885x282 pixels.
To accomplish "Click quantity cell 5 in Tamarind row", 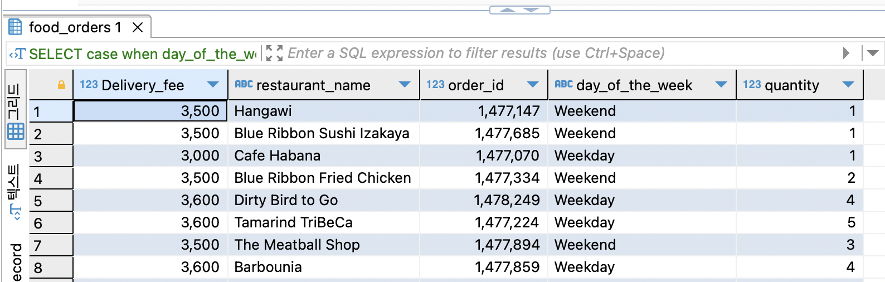I will click(800, 222).
